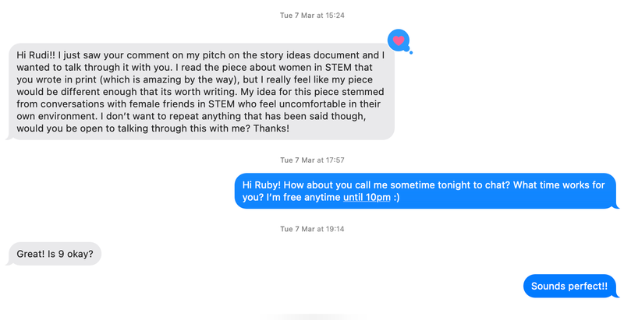Click the pink heart tapback reaction

tap(399, 39)
